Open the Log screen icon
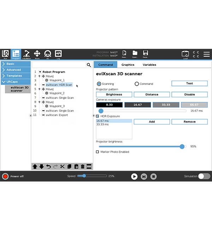The height and width of the screenshot is (230, 212). [58, 54]
